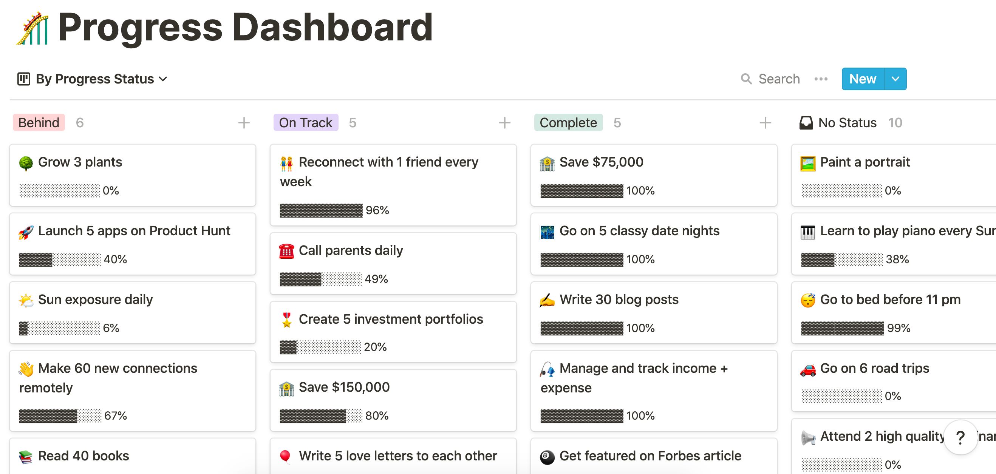Open the three-dots options menu
Screen dimensions: 996x474
click(x=820, y=79)
